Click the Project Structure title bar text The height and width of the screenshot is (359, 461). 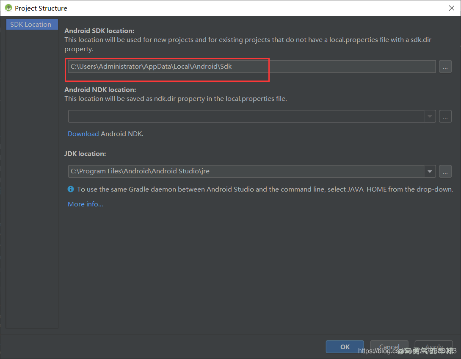pos(41,8)
